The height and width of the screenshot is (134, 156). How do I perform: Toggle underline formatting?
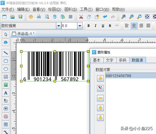(x=103, y=26)
